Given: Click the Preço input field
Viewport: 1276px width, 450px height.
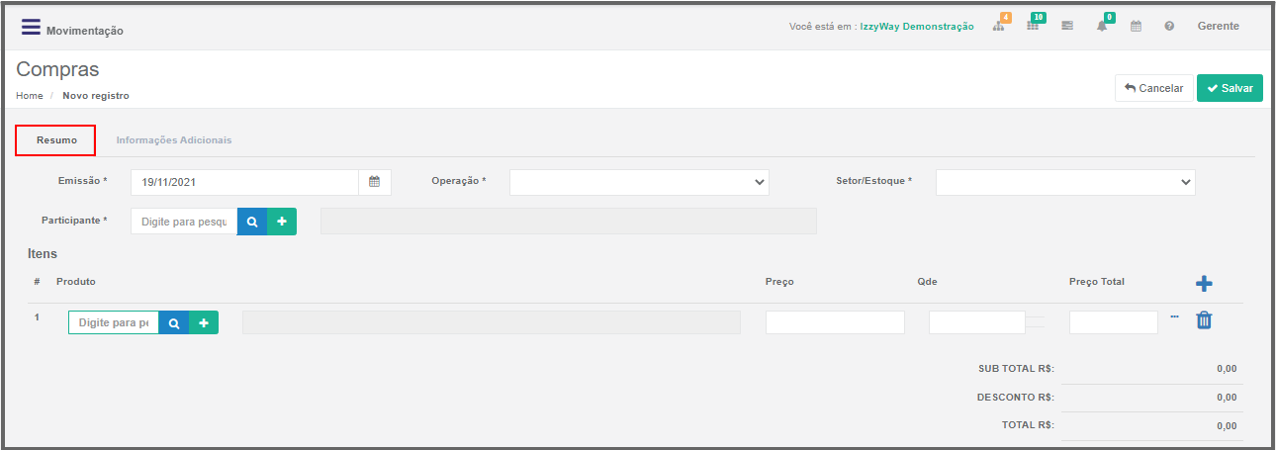Looking at the screenshot, I should (835, 322).
